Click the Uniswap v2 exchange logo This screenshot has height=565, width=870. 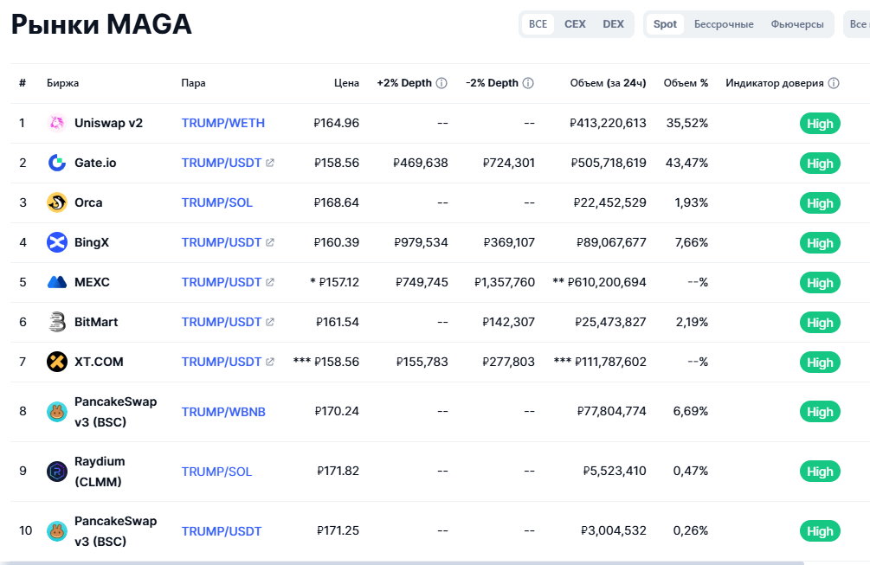[56, 123]
